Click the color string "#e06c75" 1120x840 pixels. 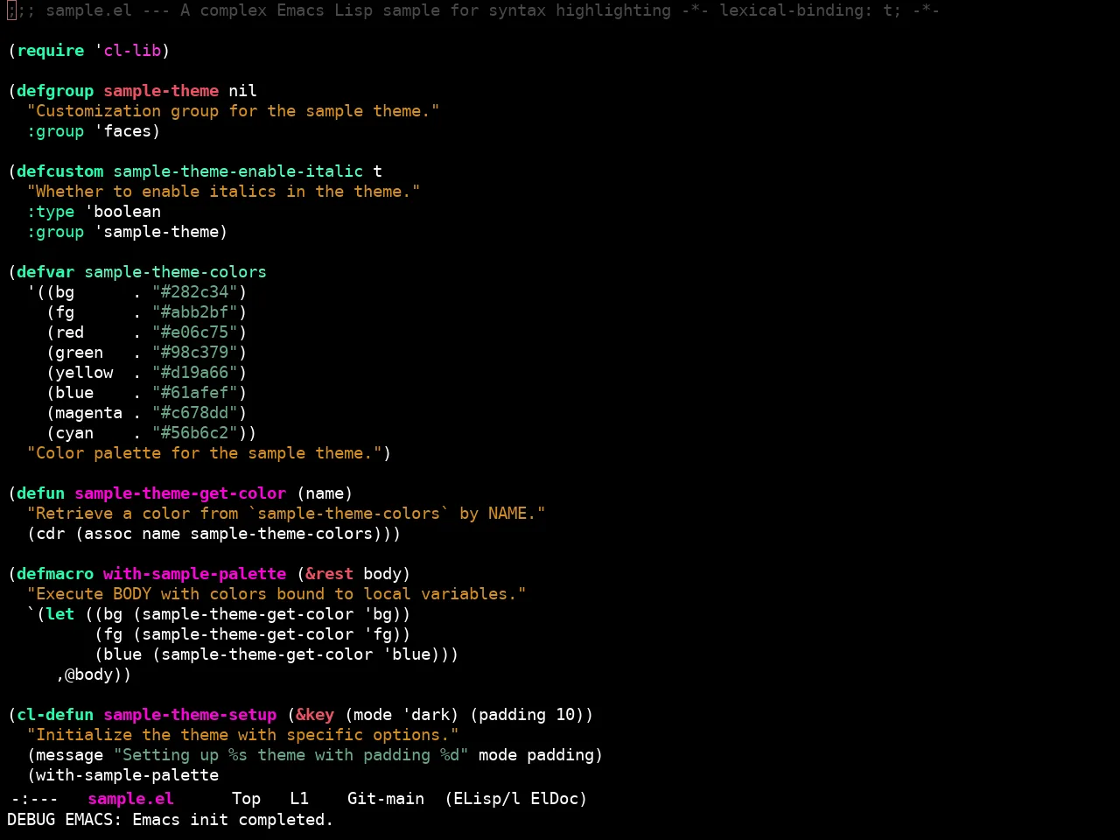pos(195,332)
